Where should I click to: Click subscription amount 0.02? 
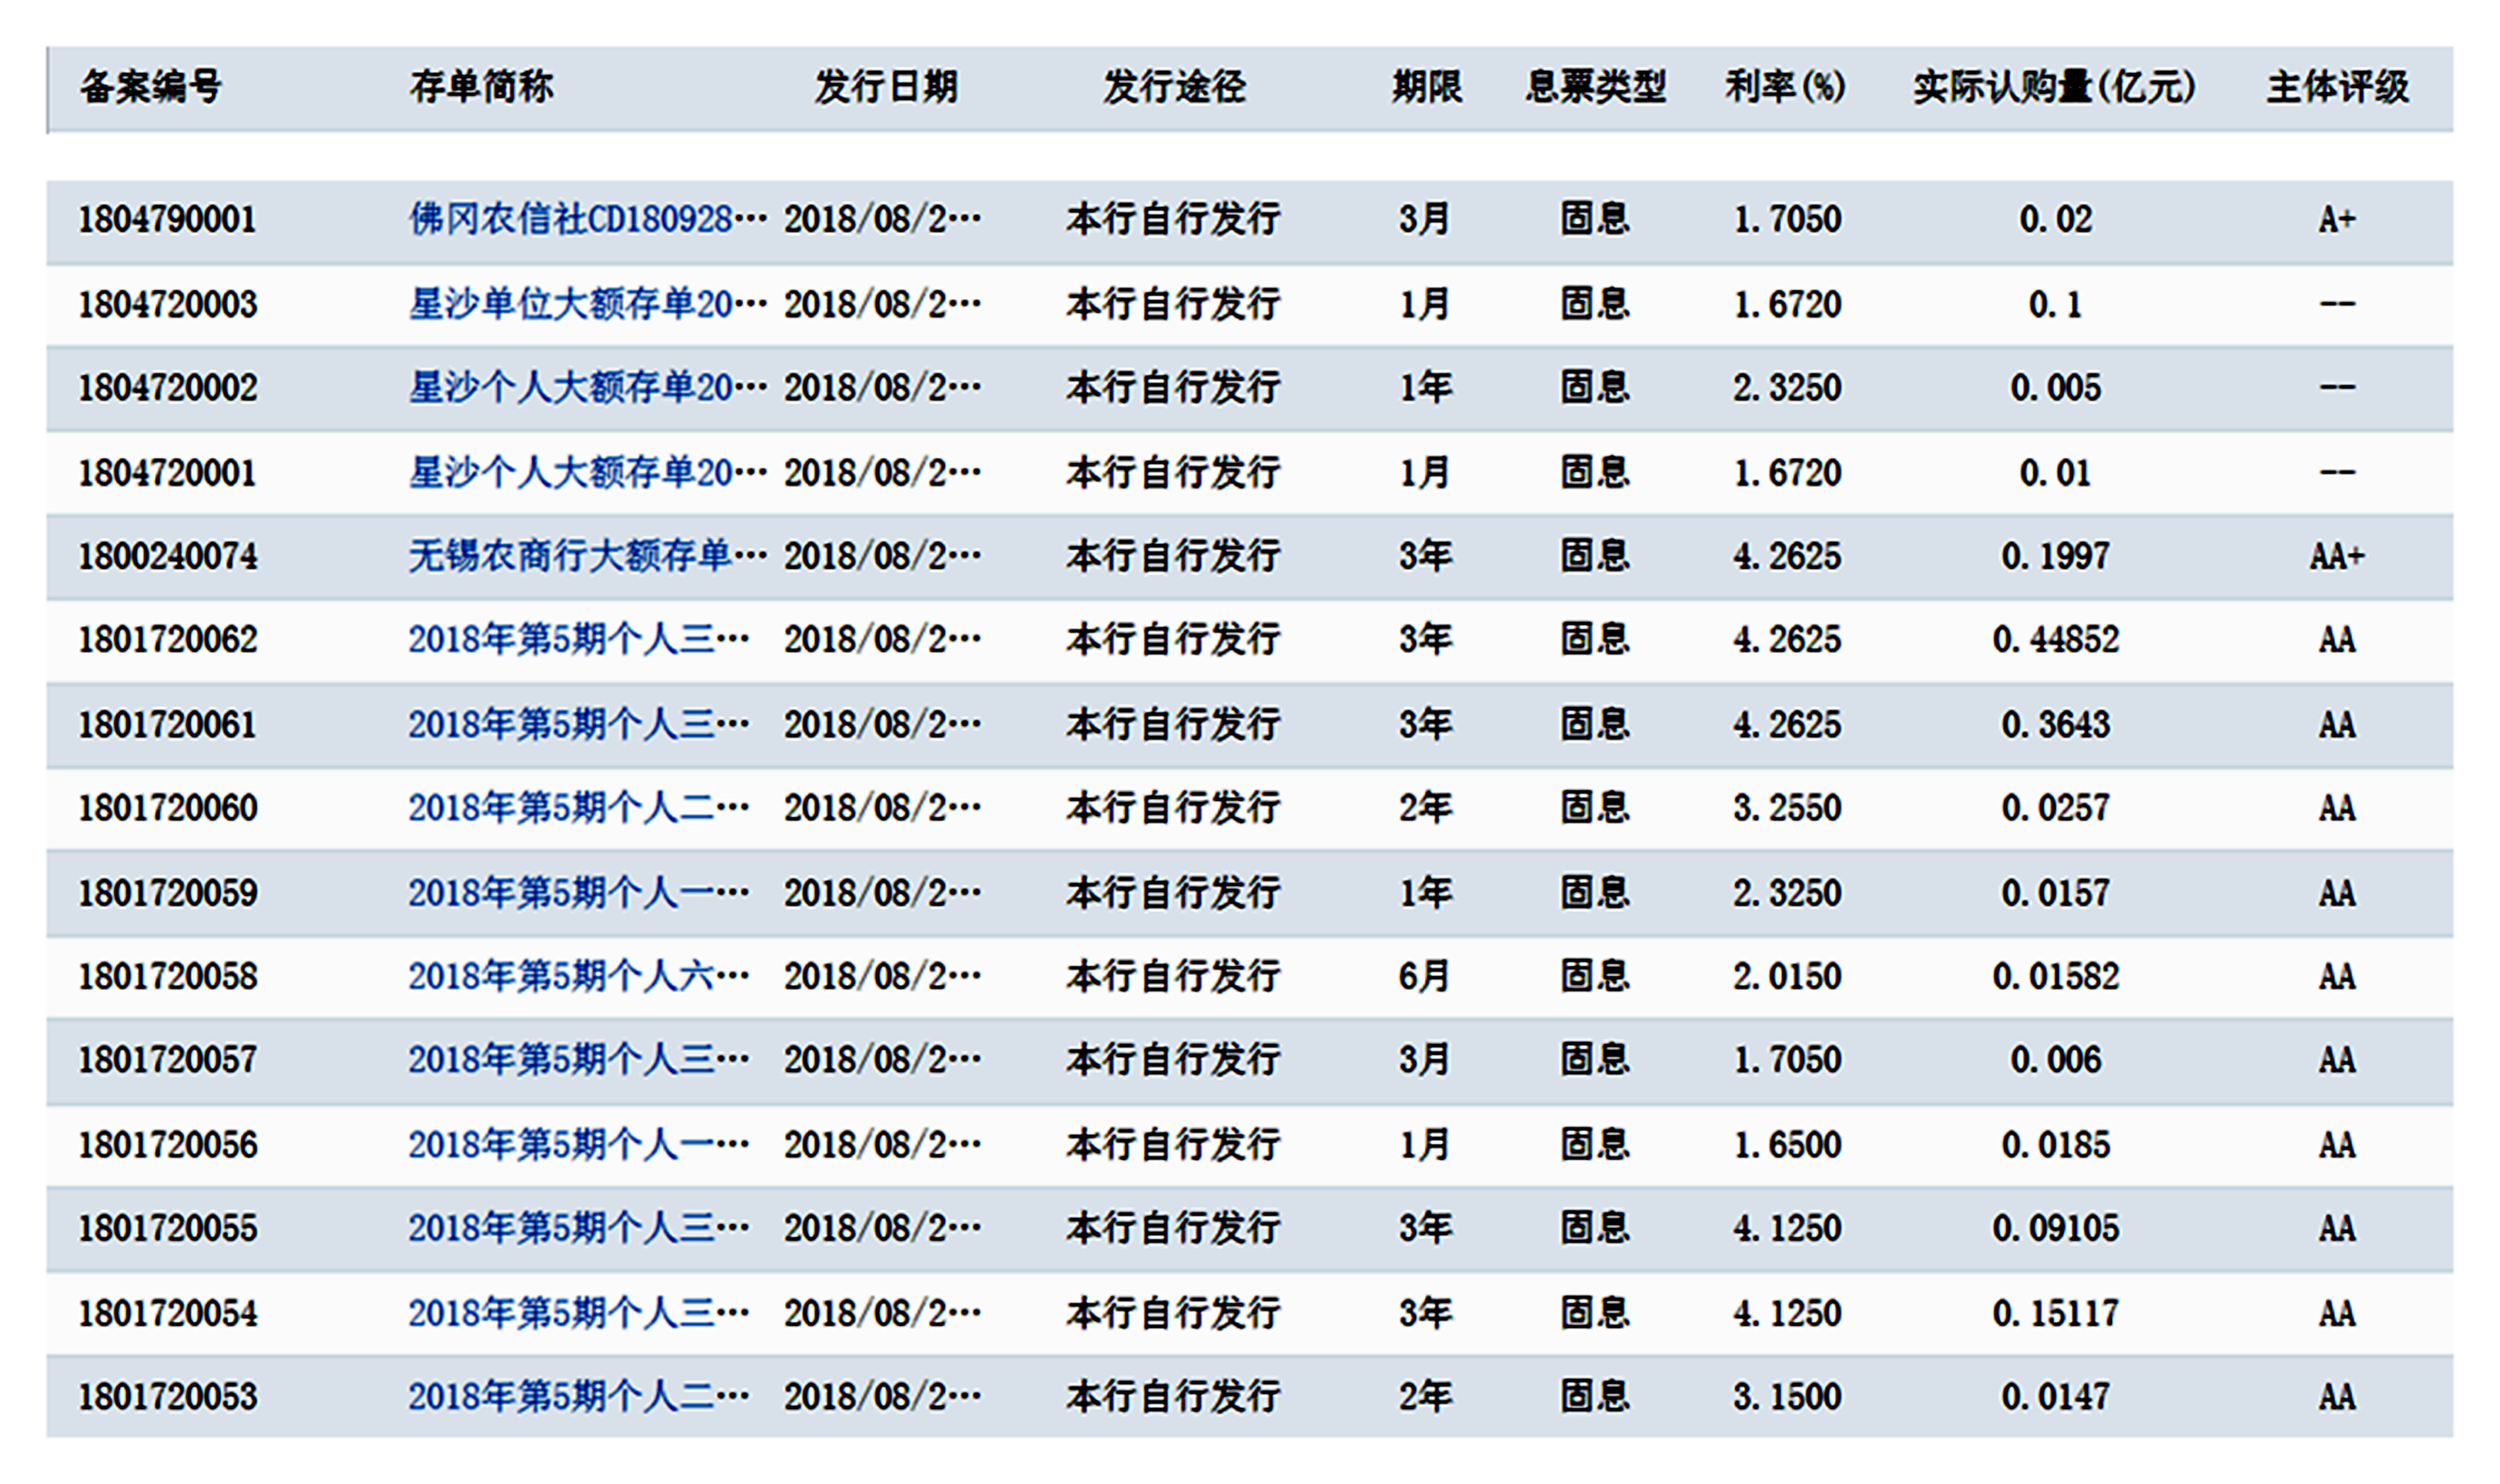tap(2056, 219)
